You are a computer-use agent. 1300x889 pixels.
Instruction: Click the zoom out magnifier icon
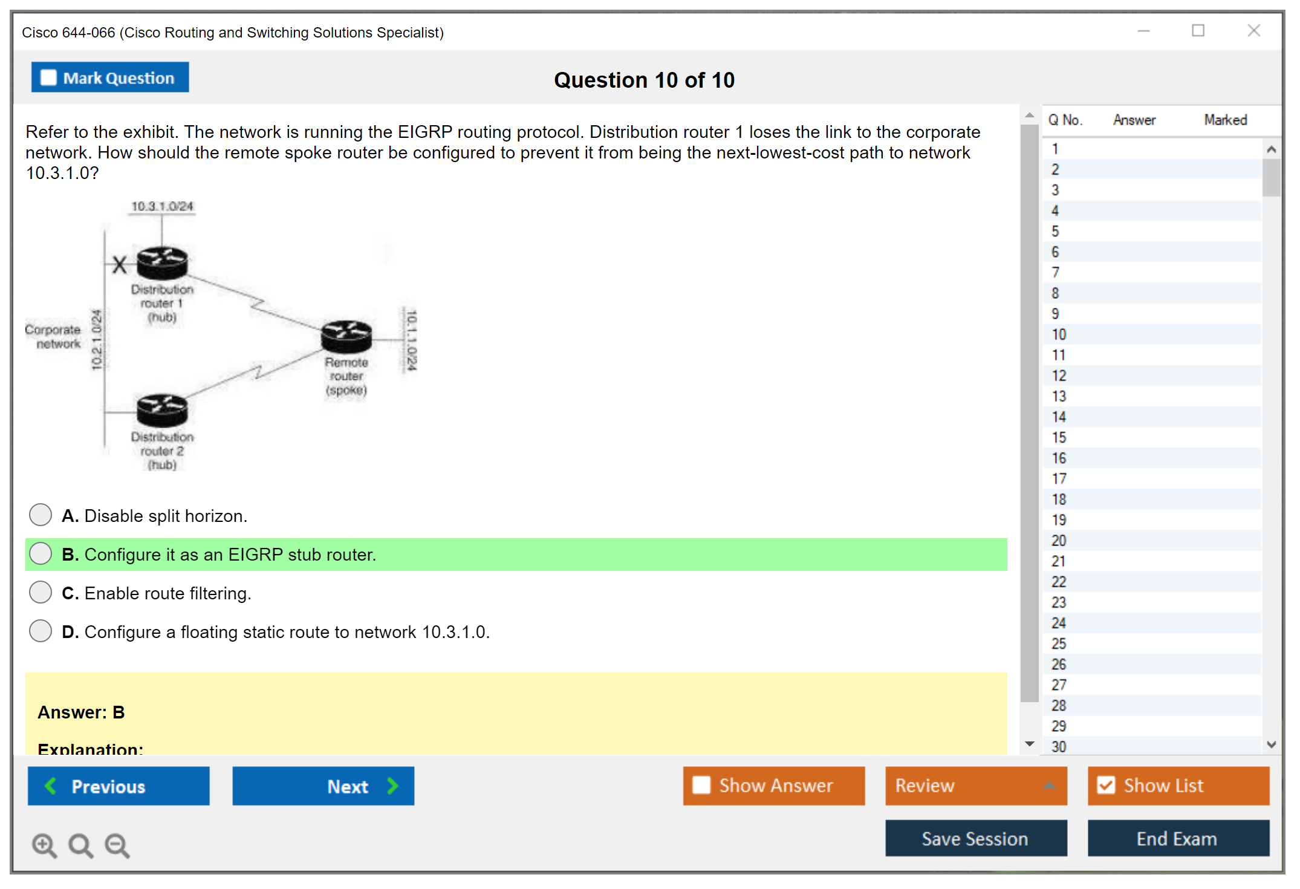click(x=117, y=845)
